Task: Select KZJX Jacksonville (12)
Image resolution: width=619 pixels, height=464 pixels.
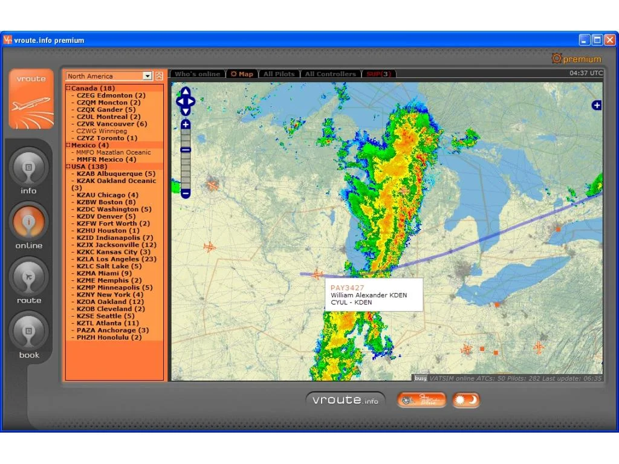Action: click(117, 245)
